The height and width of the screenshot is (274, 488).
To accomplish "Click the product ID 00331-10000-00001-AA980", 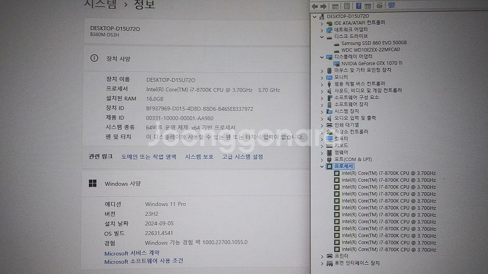I will pyautogui.click(x=180, y=118).
